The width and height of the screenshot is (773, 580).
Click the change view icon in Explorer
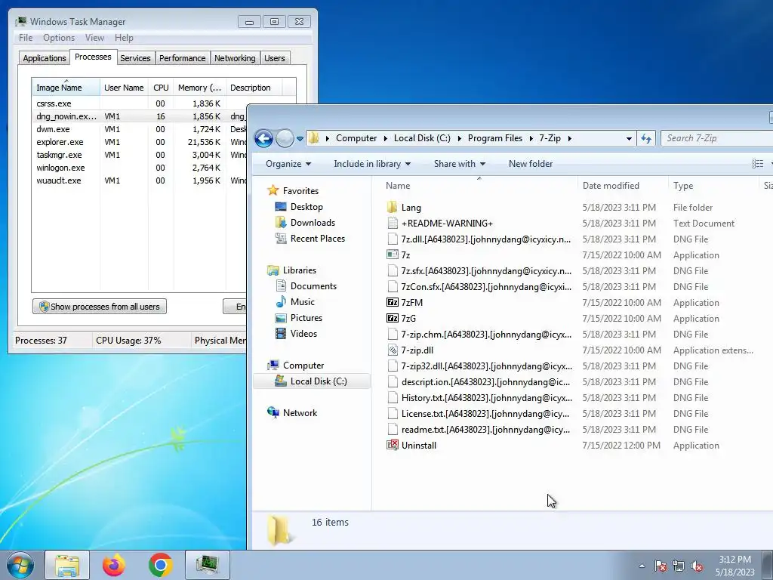pos(758,164)
